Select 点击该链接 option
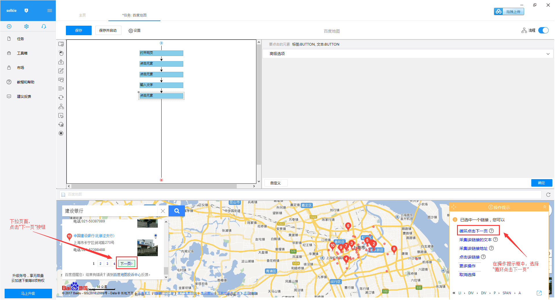 [469, 257]
